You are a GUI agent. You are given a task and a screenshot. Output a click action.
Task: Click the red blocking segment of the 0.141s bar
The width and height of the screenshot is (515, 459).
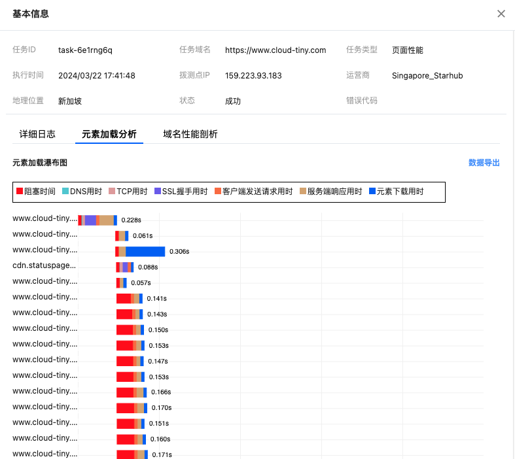(x=123, y=299)
